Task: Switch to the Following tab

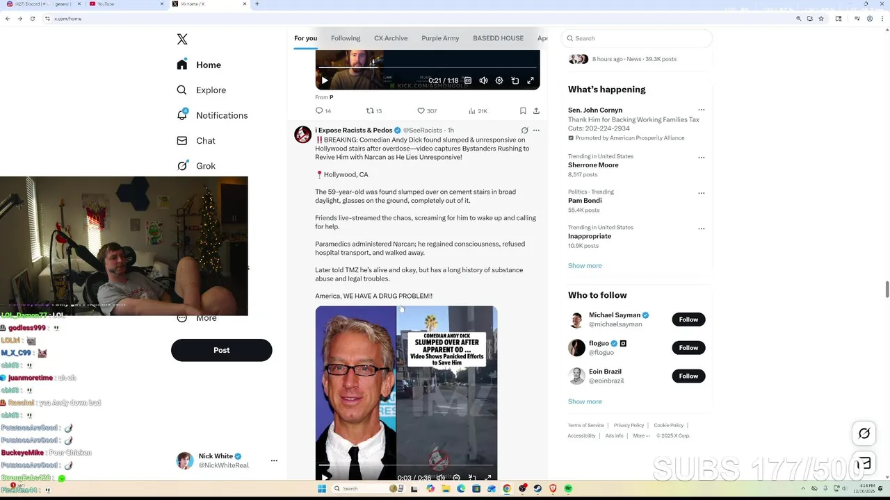Action: tap(346, 38)
